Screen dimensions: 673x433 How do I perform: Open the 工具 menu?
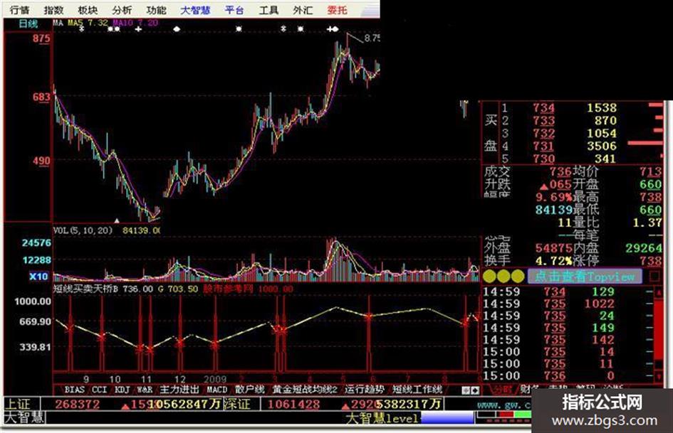pos(268,9)
